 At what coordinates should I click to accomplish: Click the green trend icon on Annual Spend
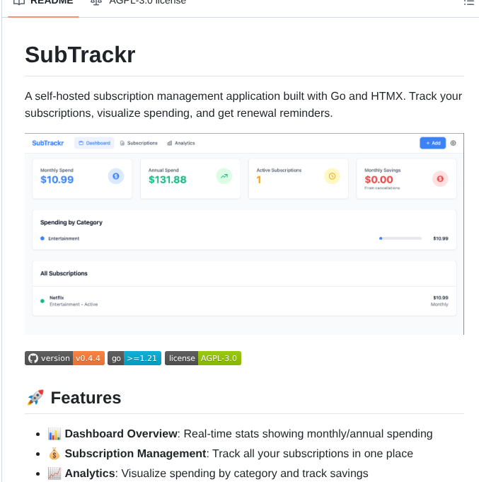[224, 176]
